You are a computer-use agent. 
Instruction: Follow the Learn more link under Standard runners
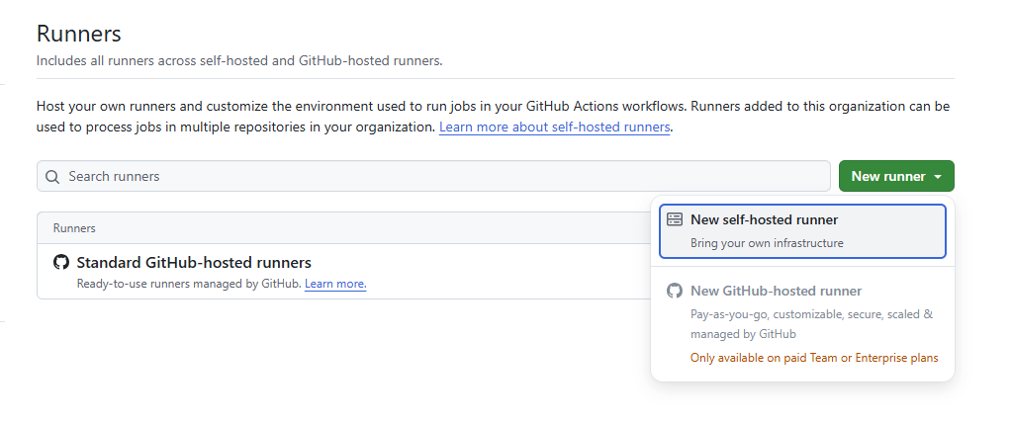click(x=335, y=284)
